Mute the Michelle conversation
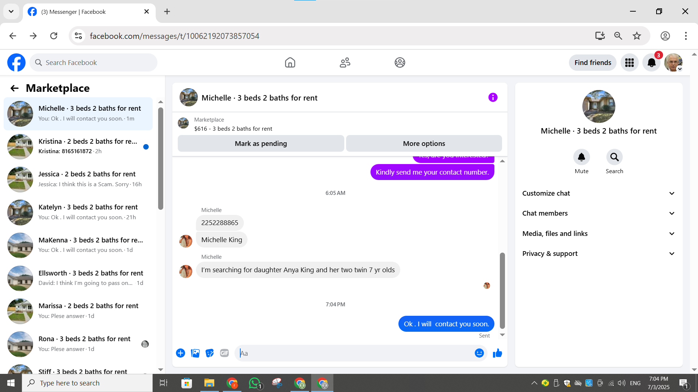 (x=581, y=157)
